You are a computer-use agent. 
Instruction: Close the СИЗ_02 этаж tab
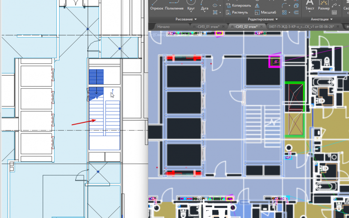(262, 27)
